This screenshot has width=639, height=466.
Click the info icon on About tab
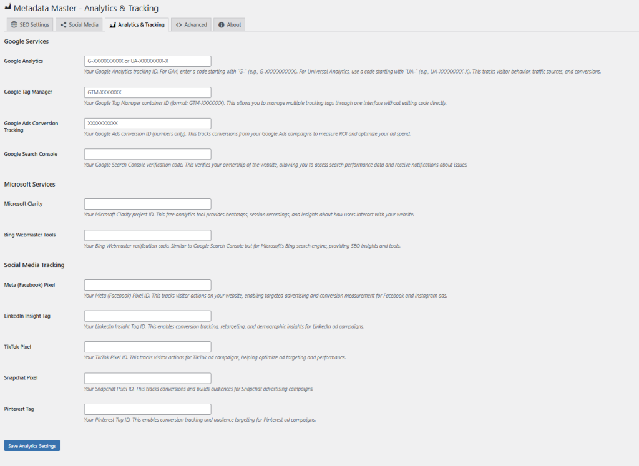(222, 25)
